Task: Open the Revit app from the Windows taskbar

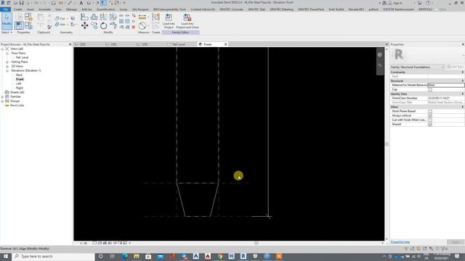Action: [x=243, y=256]
